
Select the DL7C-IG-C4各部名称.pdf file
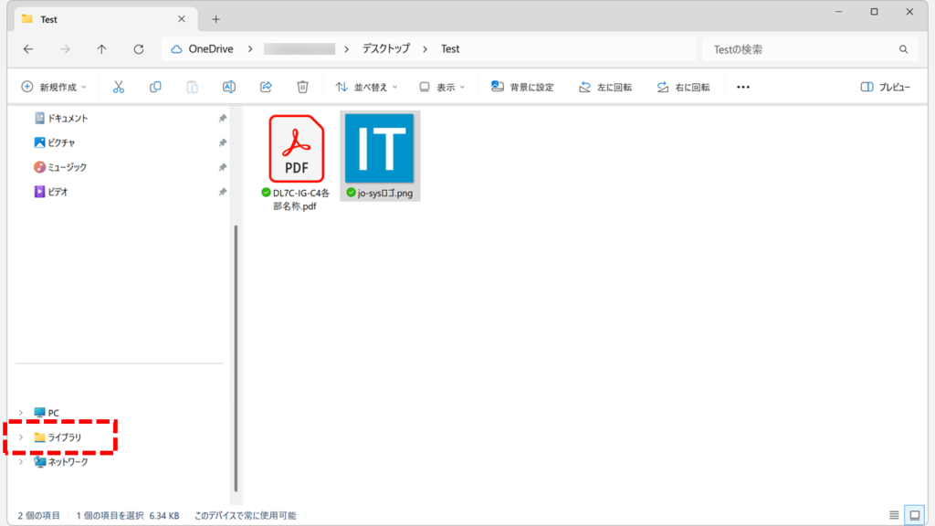tap(296, 163)
